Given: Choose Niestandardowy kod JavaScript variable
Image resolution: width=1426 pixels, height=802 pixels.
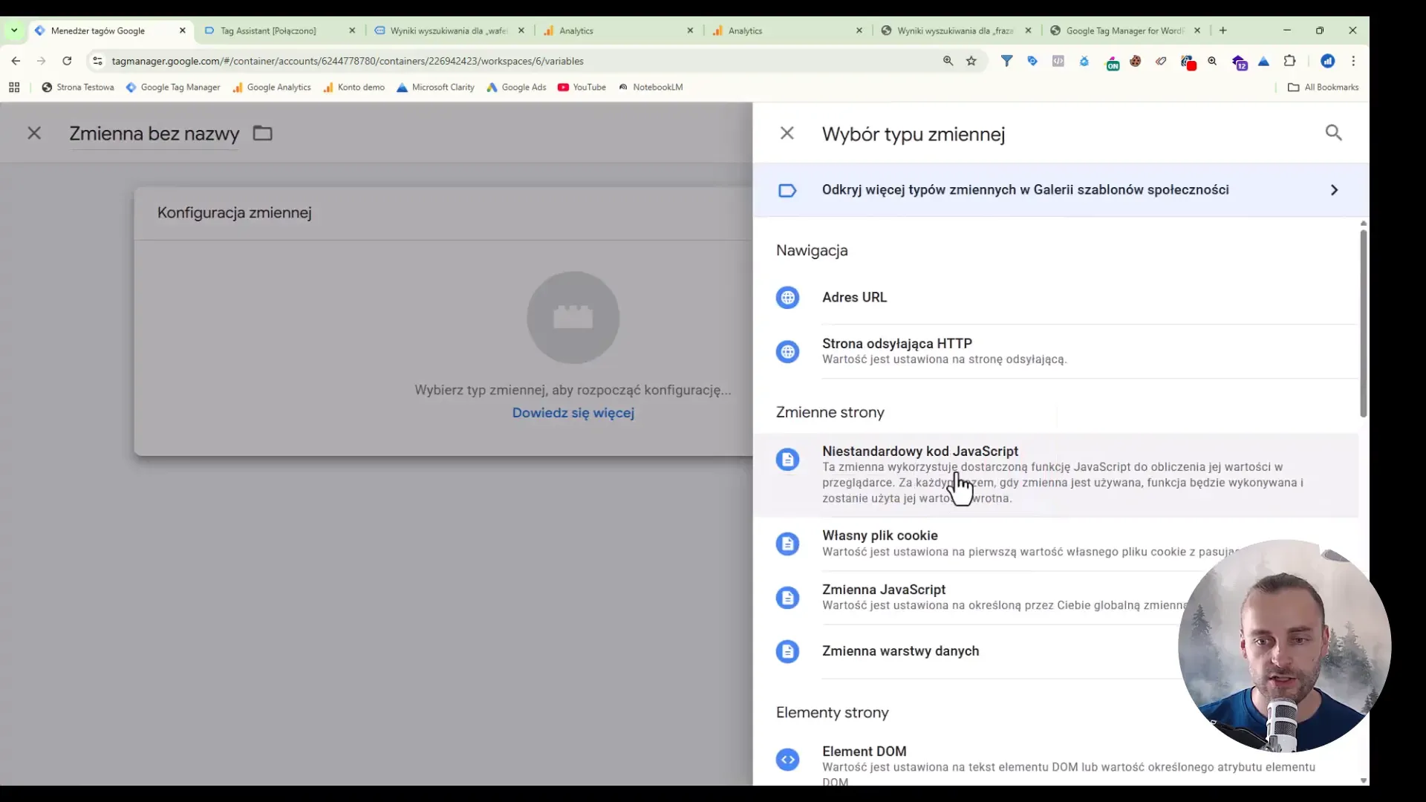Looking at the screenshot, I should (1056, 475).
